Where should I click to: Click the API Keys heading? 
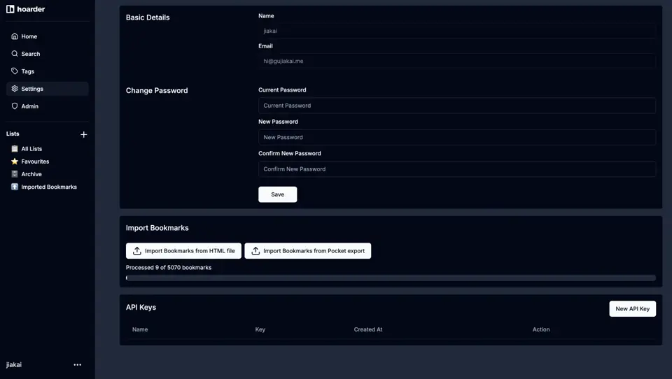click(141, 307)
